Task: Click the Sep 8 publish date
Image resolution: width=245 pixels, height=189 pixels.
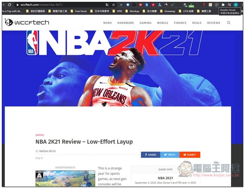Action: (x=39, y=158)
